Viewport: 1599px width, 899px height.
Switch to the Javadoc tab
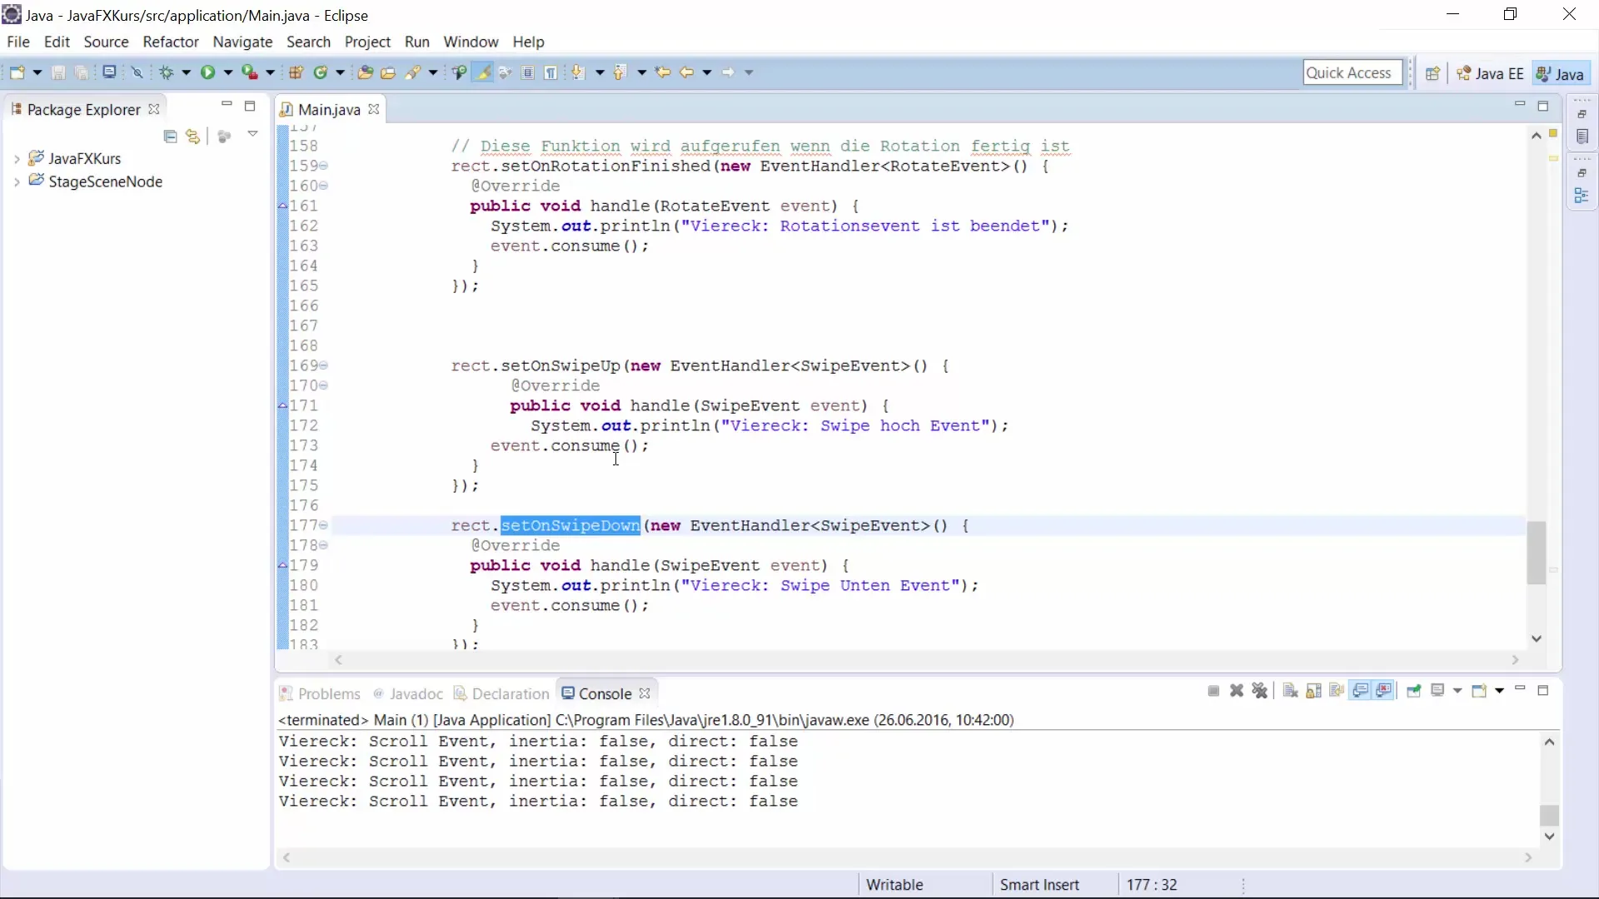tap(408, 693)
